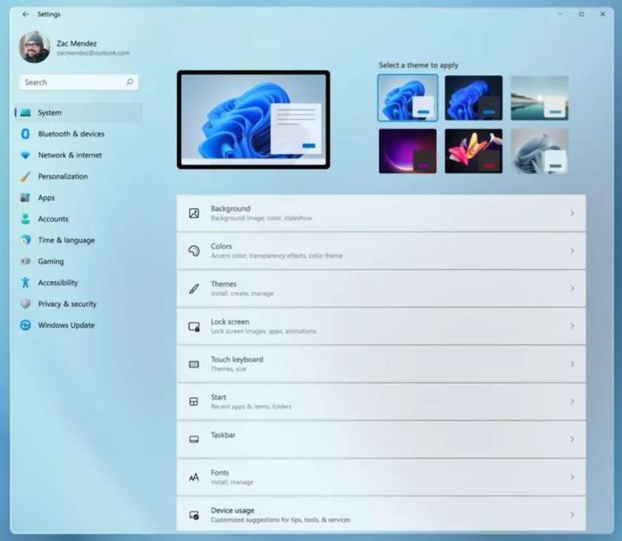
Task: Click the Touch keyboard icon
Action: tap(194, 364)
